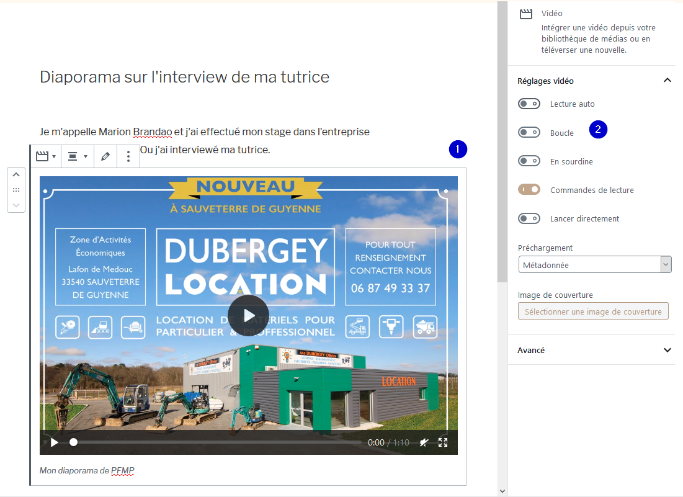Screen dimensions: 683x497
Task: Click the scrollbar down arrow
Action: click(x=502, y=491)
